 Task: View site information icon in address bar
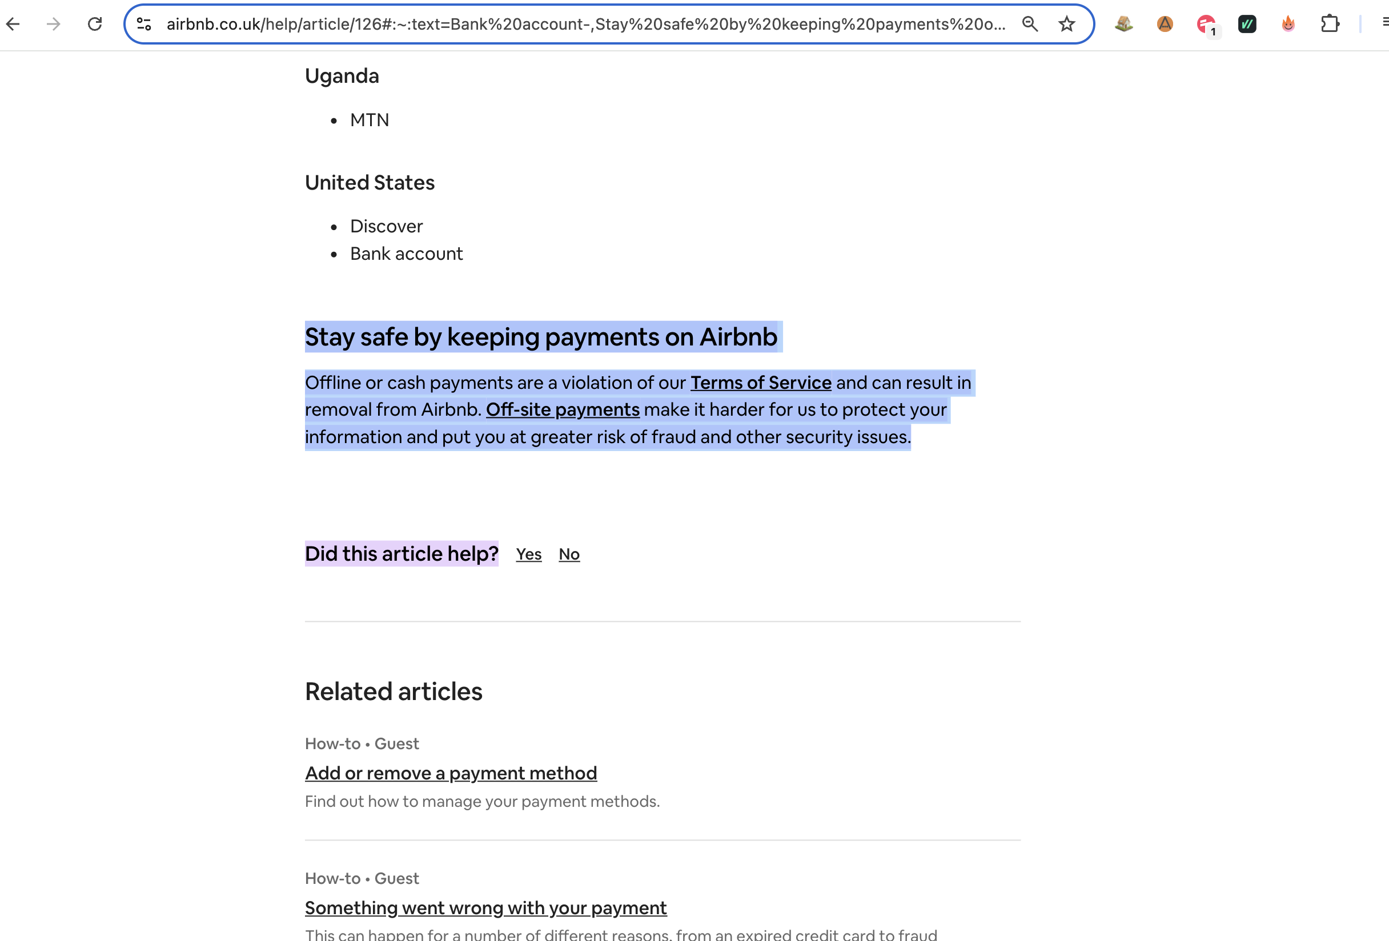click(144, 24)
